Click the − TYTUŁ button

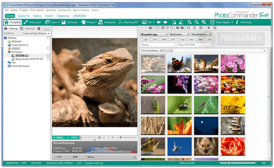pos(73,137)
